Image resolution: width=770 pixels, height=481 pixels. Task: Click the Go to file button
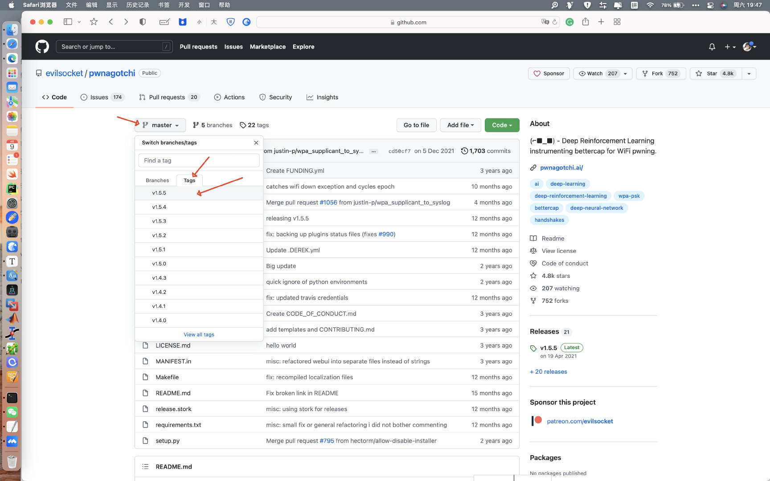(416, 125)
